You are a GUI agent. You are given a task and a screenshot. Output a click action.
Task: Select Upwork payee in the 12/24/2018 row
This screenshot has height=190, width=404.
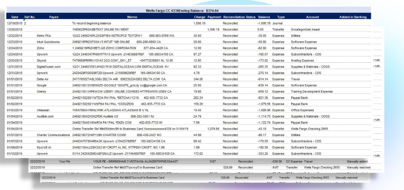pyautogui.click(x=42, y=54)
